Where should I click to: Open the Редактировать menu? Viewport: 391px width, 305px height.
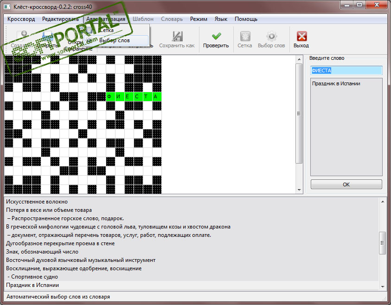coord(60,19)
